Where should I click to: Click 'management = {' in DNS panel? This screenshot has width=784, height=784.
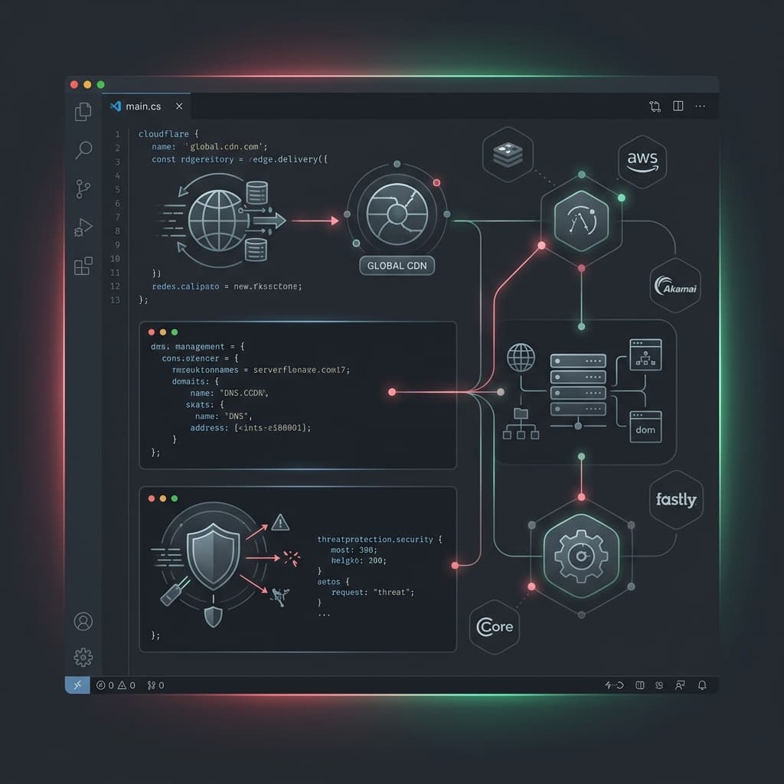[x=210, y=347]
